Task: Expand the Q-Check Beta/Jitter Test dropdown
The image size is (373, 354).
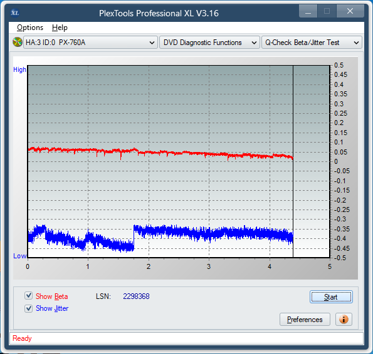Action: [312, 43]
